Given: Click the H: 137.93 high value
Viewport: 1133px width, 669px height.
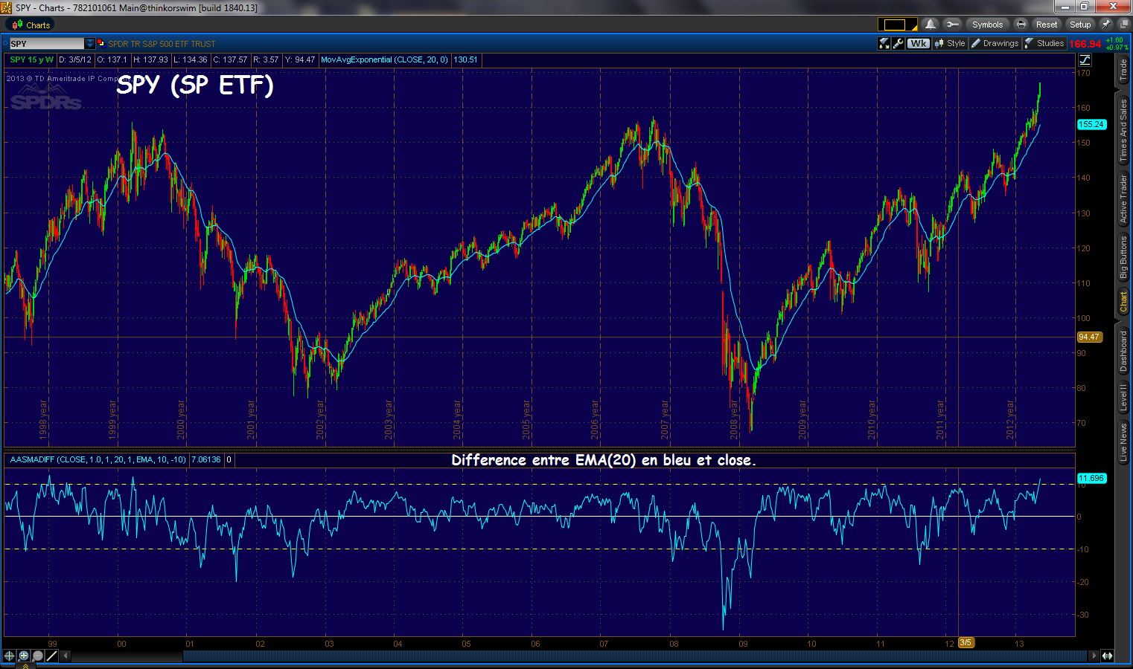Looking at the screenshot, I should [151, 59].
